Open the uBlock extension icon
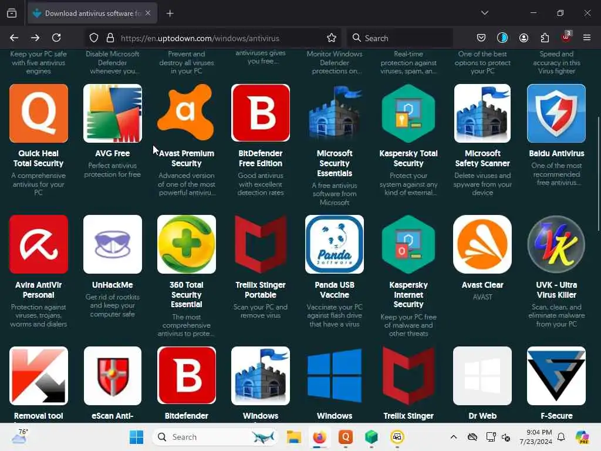 pyautogui.click(x=566, y=37)
